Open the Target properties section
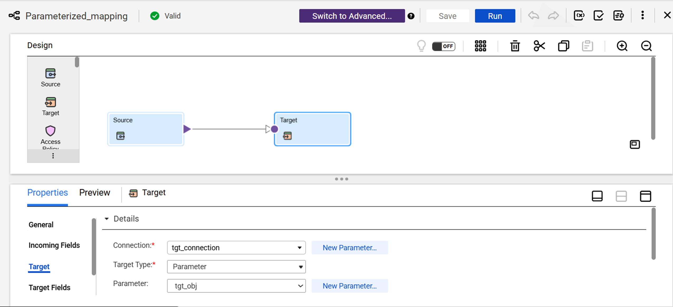673x307 pixels. 39,266
